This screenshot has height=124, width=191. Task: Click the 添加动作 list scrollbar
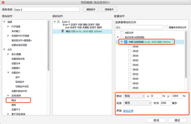tap(48, 46)
